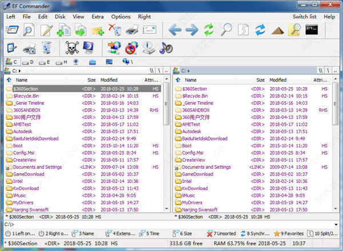Toggle 3 Name sort button

pos(83,233)
